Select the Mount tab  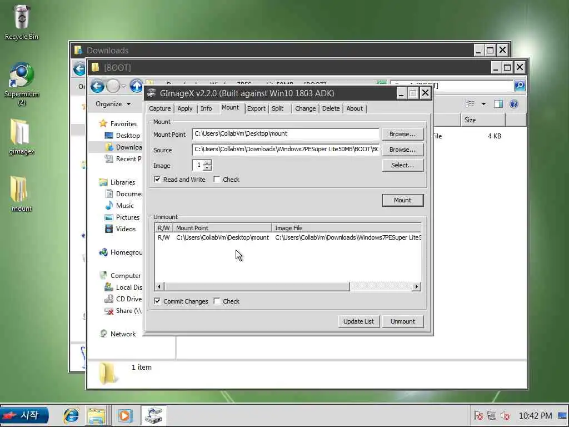tap(231, 108)
